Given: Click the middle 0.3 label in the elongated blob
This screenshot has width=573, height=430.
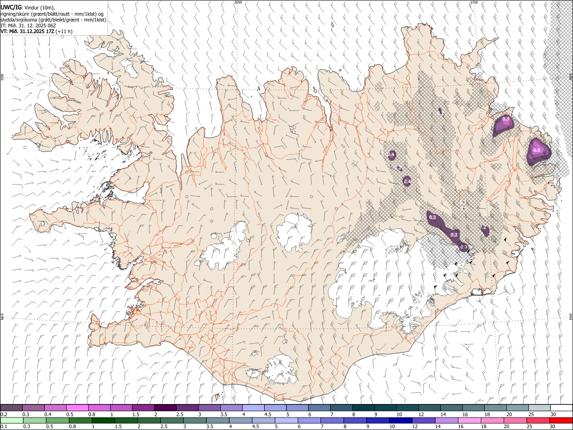Looking at the screenshot, I should tap(454, 235).
